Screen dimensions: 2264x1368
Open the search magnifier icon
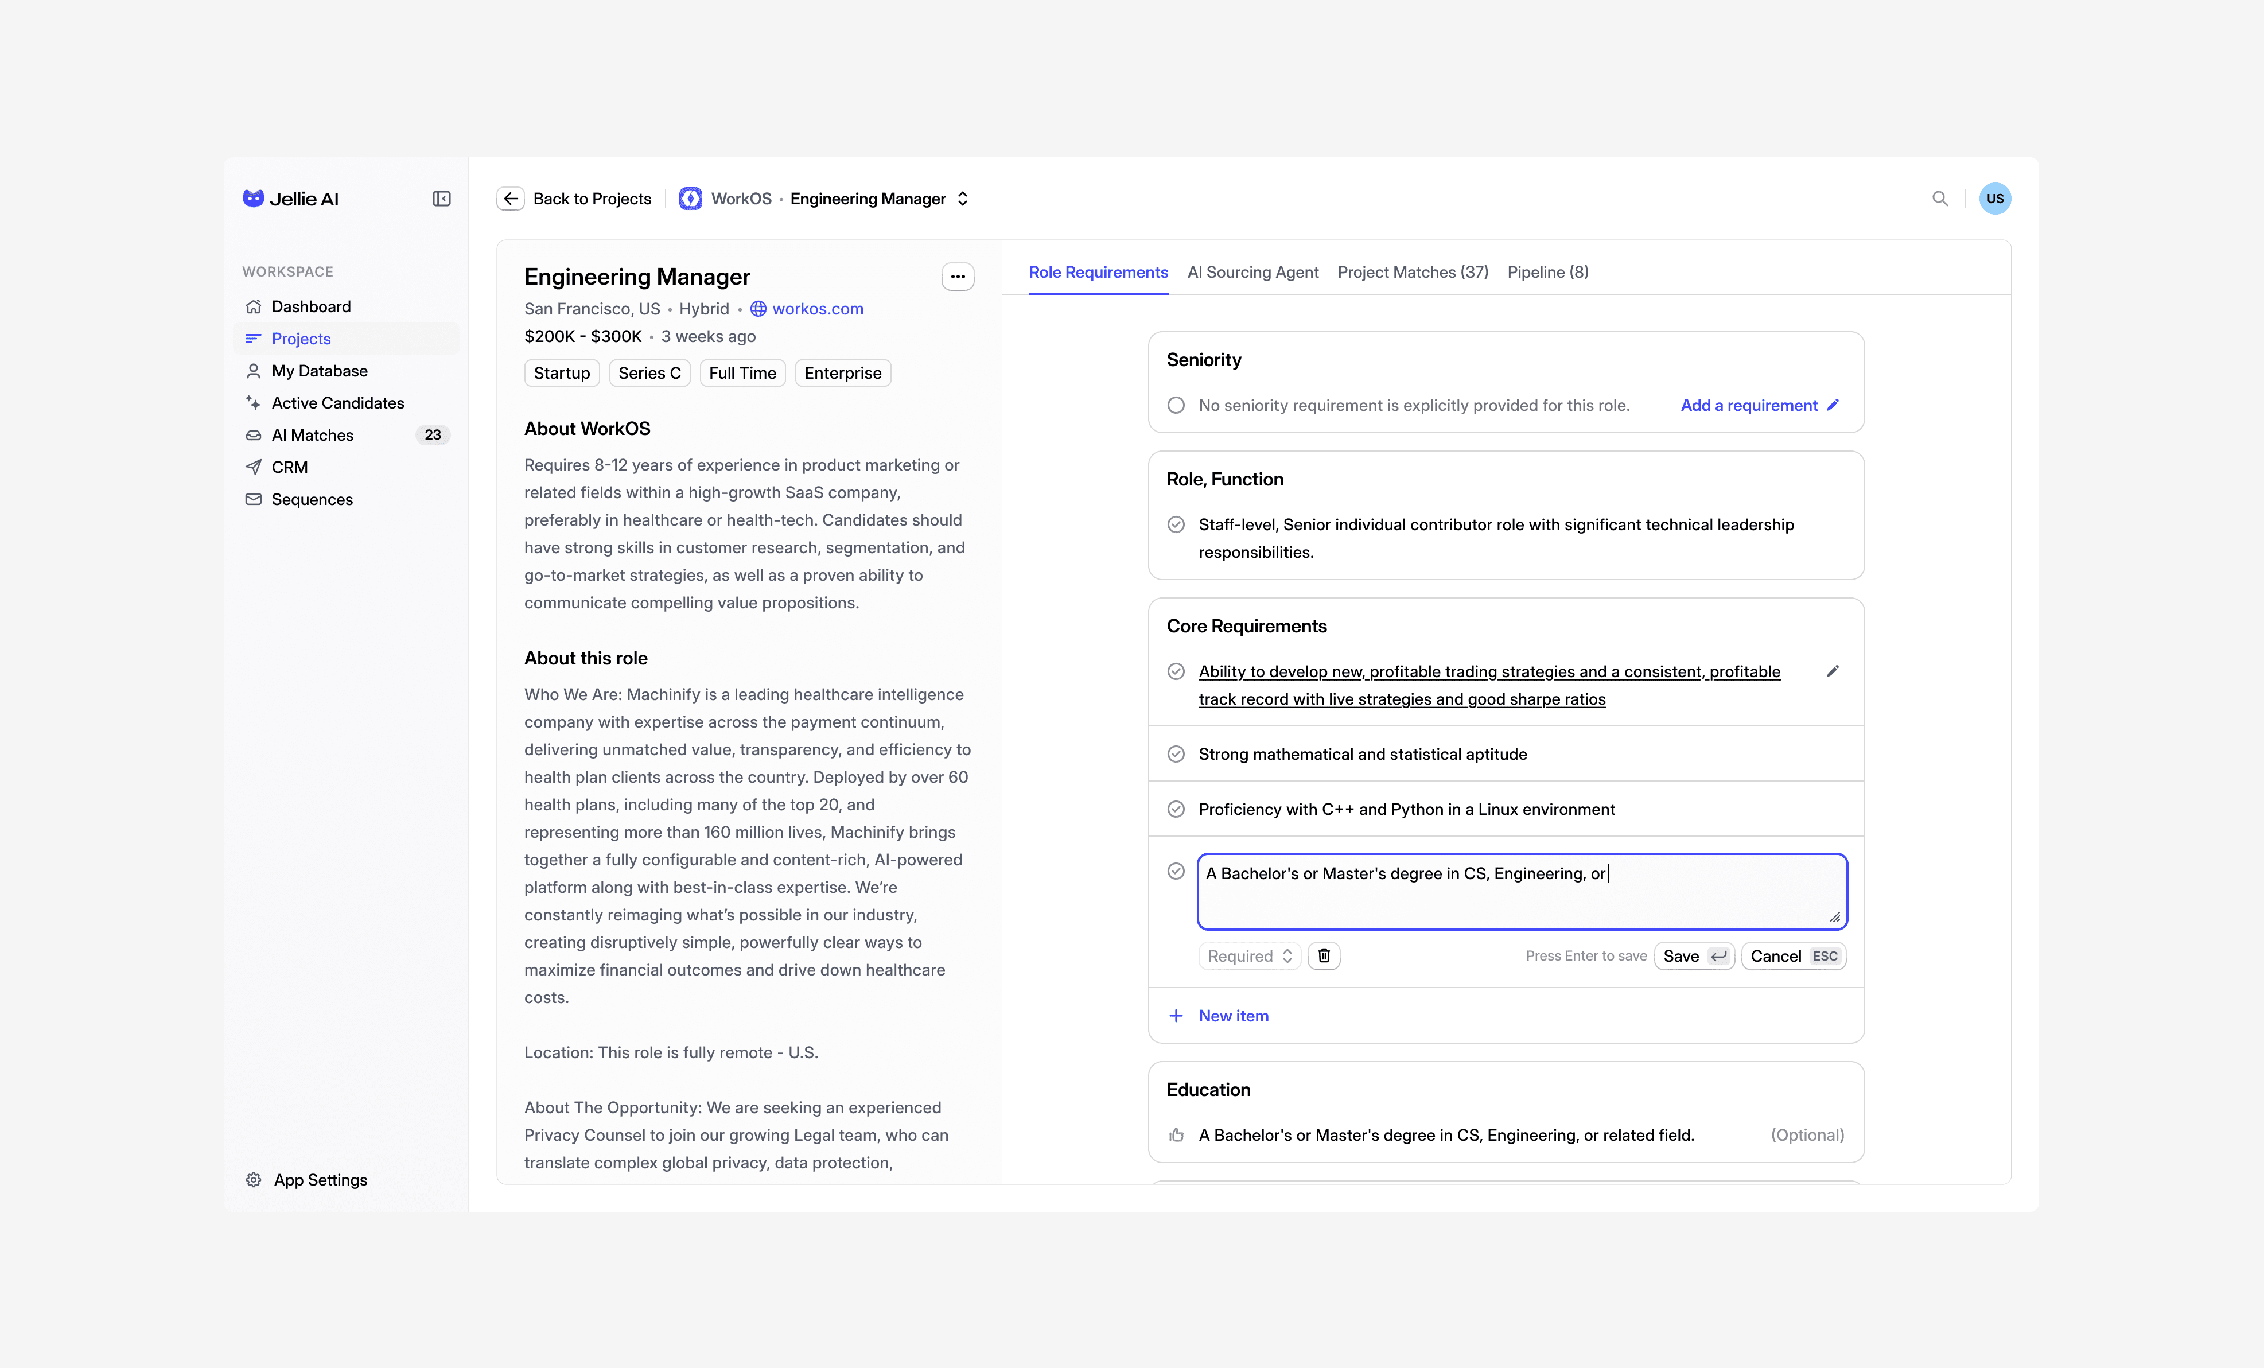click(1940, 199)
